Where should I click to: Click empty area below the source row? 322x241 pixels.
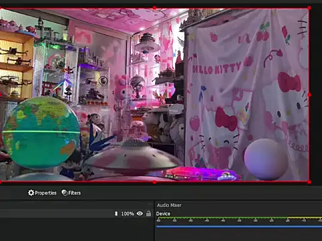click(76, 230)
